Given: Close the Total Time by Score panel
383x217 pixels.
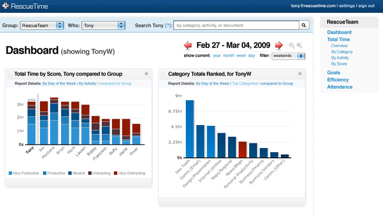Looking at the screenshot, I should pyautogui.click(x=146, y=74).
